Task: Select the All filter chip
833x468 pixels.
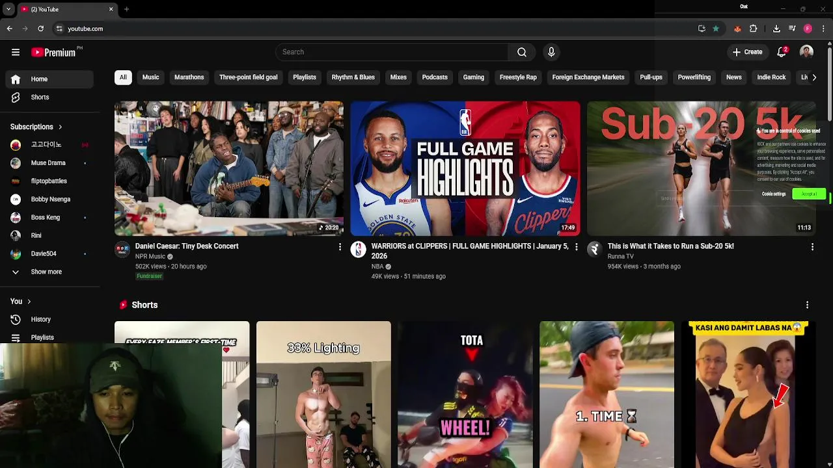Action: pos(123,77)
